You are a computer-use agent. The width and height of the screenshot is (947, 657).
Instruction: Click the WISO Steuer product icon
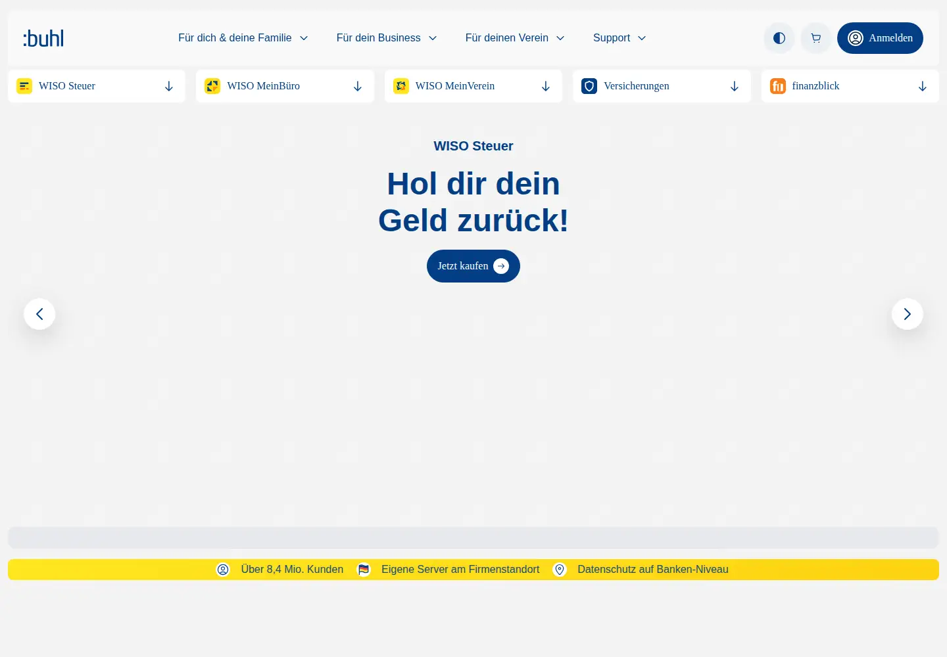[24, 86]
